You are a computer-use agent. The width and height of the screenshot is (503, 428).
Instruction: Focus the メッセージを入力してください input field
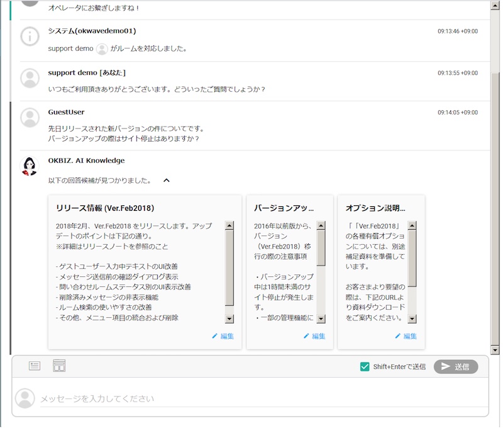[251, 398]
